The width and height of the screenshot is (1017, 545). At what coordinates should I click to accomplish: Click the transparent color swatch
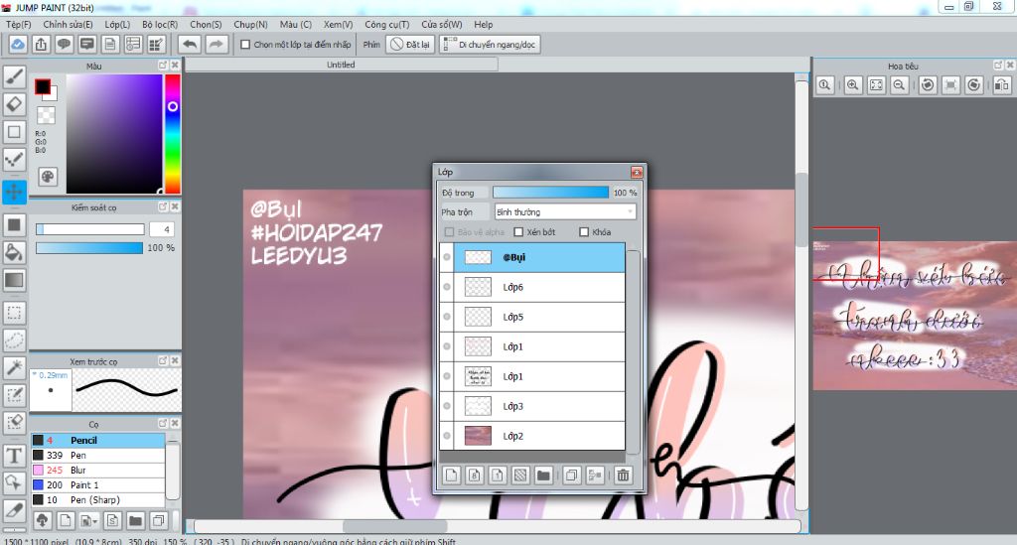(x=46, y=115)
